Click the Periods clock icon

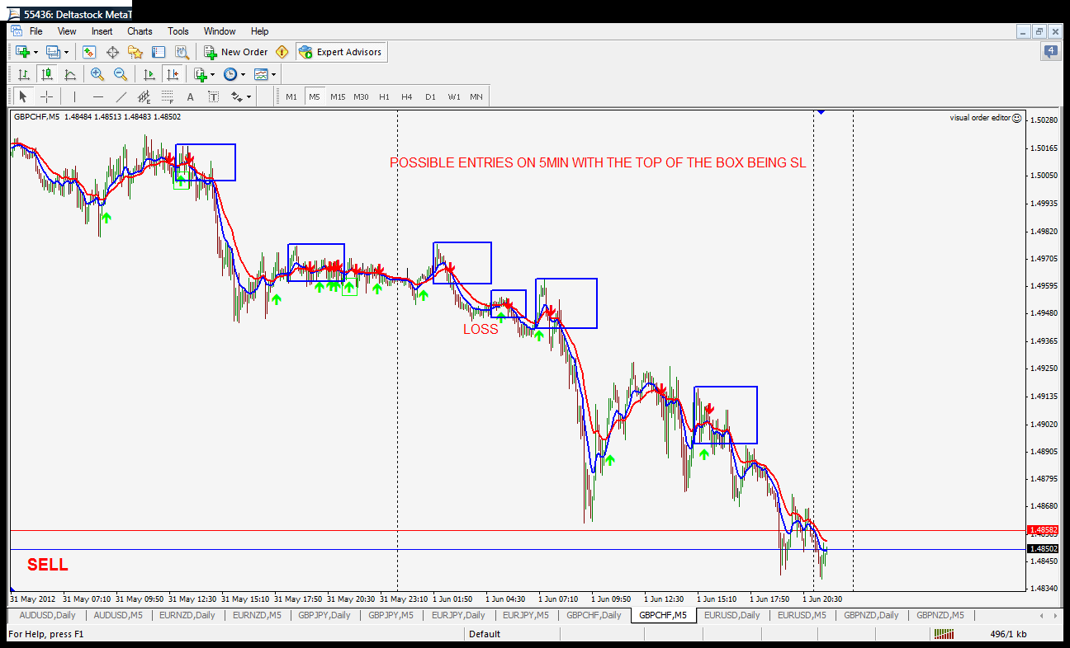230,74
